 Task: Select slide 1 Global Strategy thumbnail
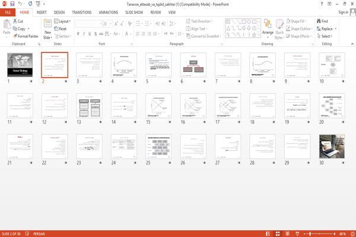coord(20,65)
